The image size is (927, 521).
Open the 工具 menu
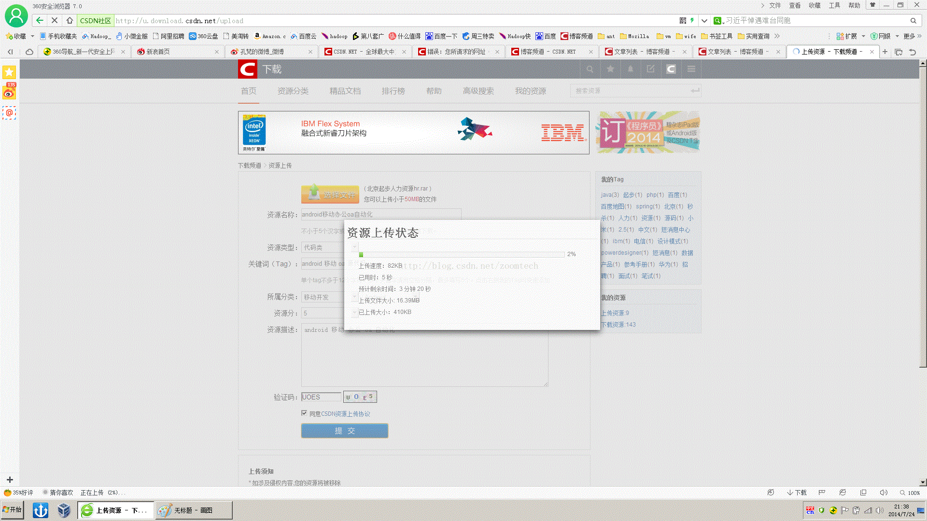click(834, 5)
